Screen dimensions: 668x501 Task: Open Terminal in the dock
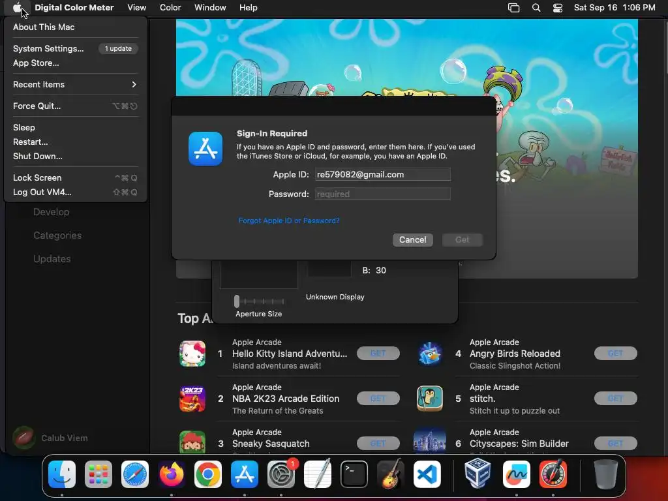click(x=354, y=474)
